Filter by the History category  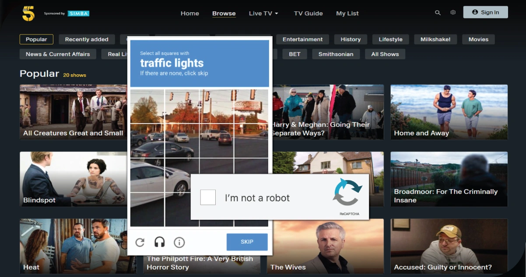(x=351, y=39)
